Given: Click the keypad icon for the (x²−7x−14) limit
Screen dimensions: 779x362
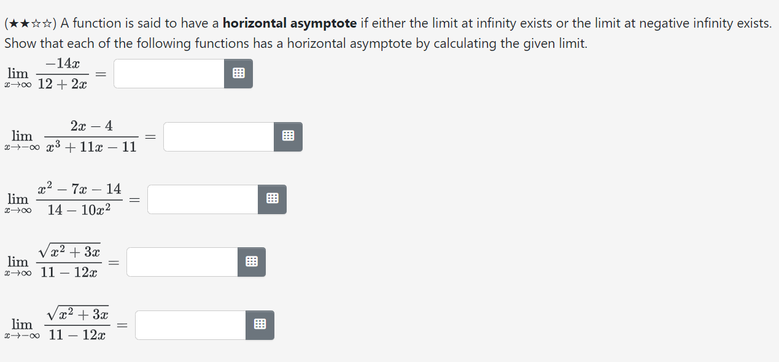Looking at the screenshot, I should [x=272, y=199].
